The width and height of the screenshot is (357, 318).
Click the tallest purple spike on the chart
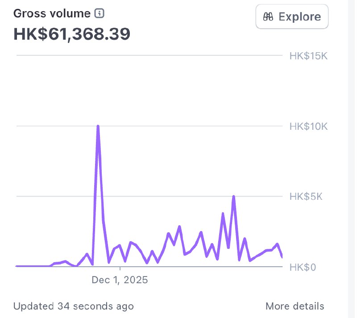(98, 126)
